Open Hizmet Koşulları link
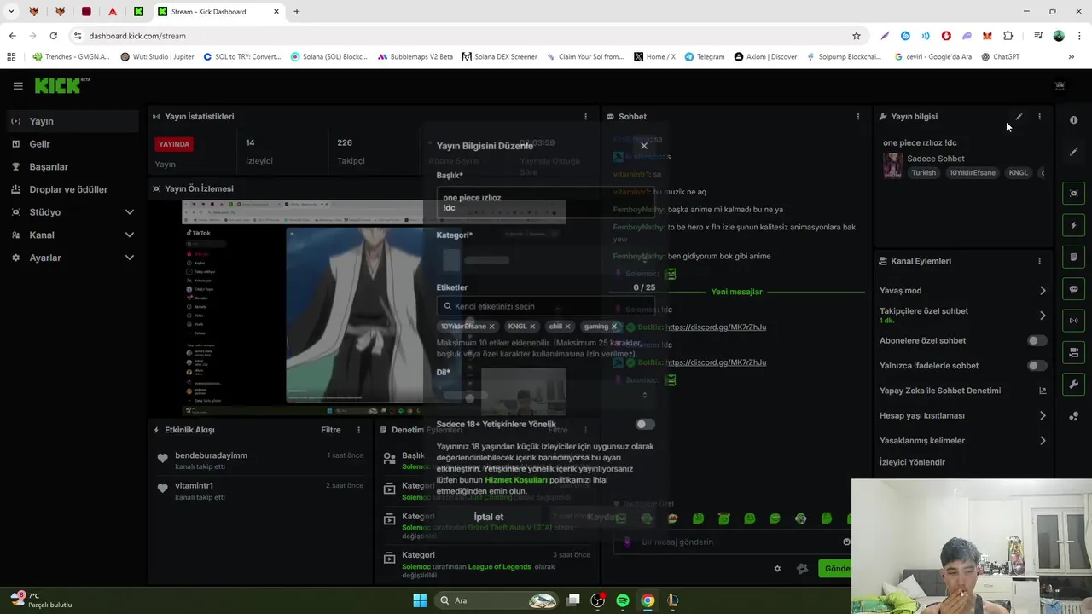The height and width of the screenshot is (614, 1092). (516, 480)
